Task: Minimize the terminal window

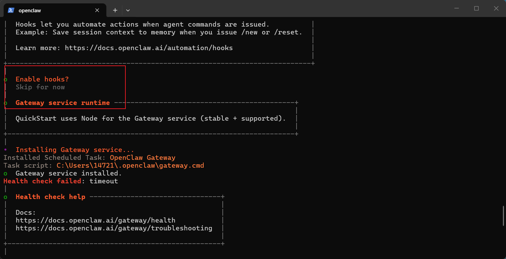Action: point(456,9)
